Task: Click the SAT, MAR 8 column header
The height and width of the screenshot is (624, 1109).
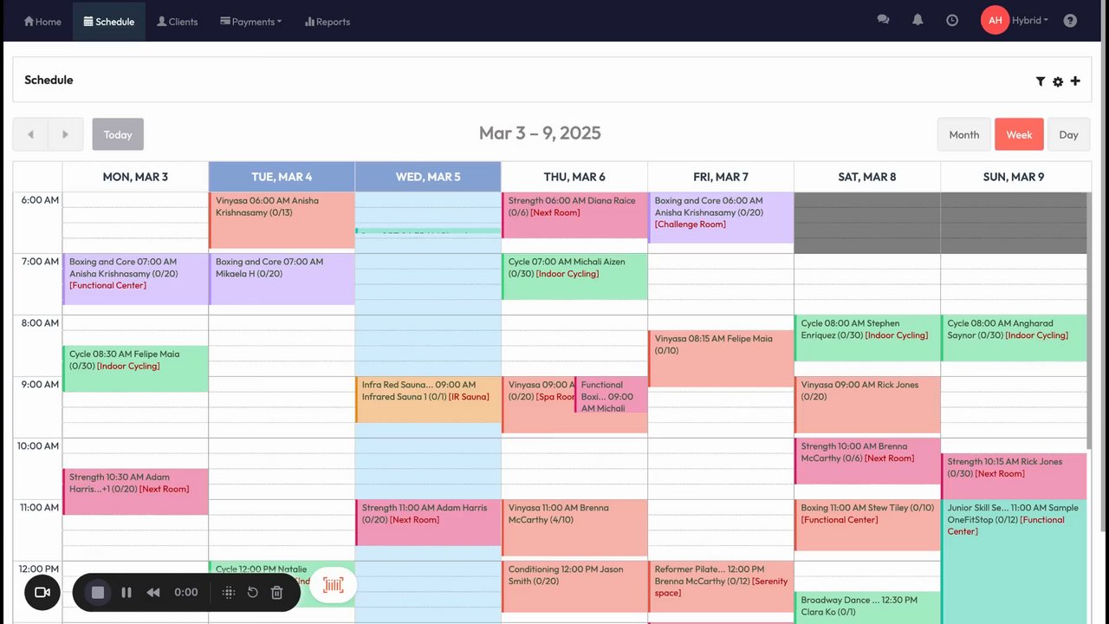Action: (867, 177)
